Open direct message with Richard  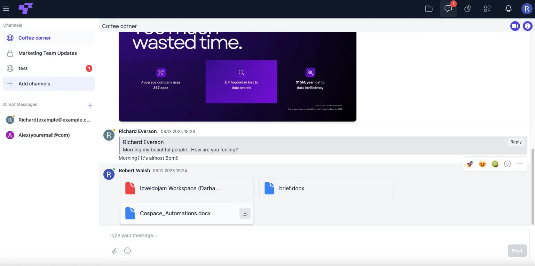point(49,120)
